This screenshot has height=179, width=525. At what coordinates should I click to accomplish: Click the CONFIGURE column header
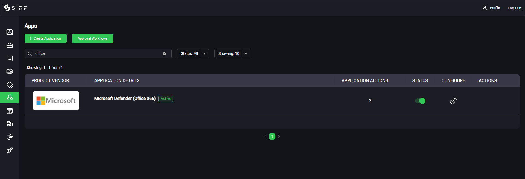(x=453, y=81)
